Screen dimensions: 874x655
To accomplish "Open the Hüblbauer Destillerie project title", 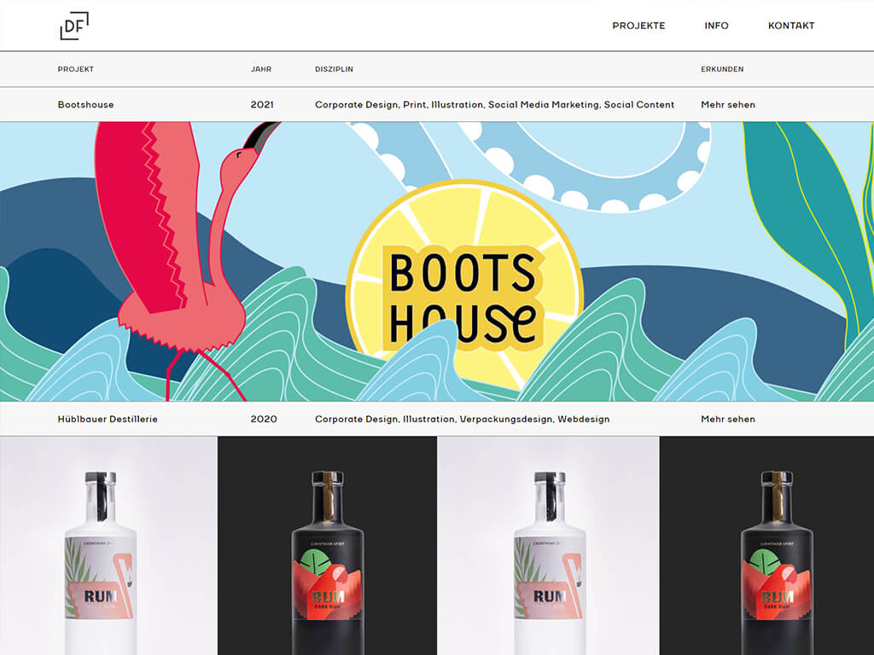I will point(108,420).
